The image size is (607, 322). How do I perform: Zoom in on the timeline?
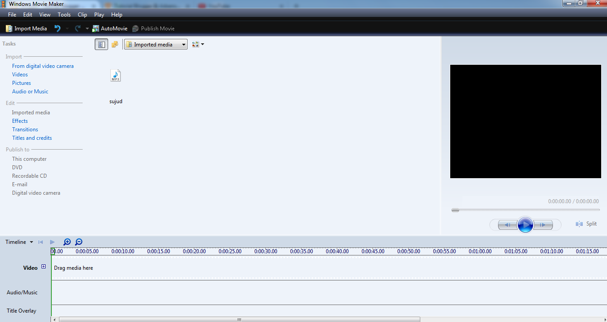tap(67, 242)
